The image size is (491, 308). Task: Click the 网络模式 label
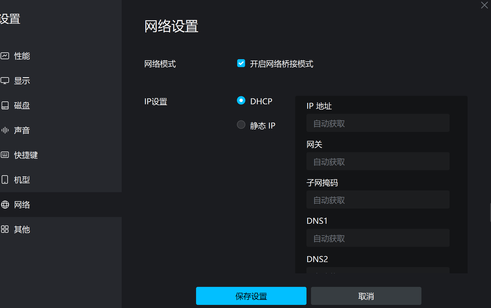[160, 64]
